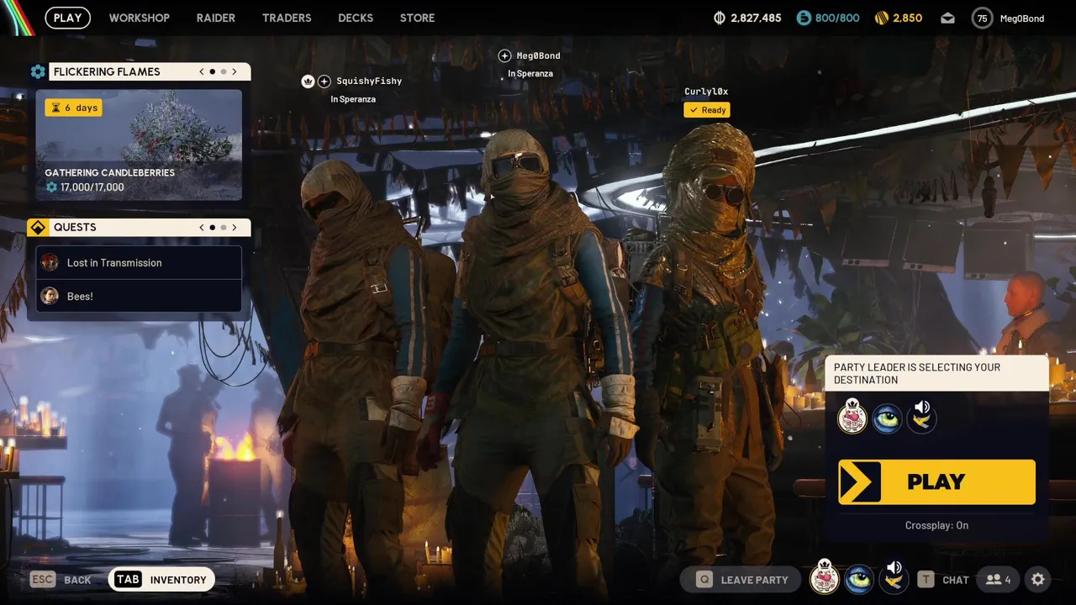The width and height of the screenshot is (1076, 605).
Task: Click the party leader crown icon by SquishyFishy
Action: click(x=308, y=82)
